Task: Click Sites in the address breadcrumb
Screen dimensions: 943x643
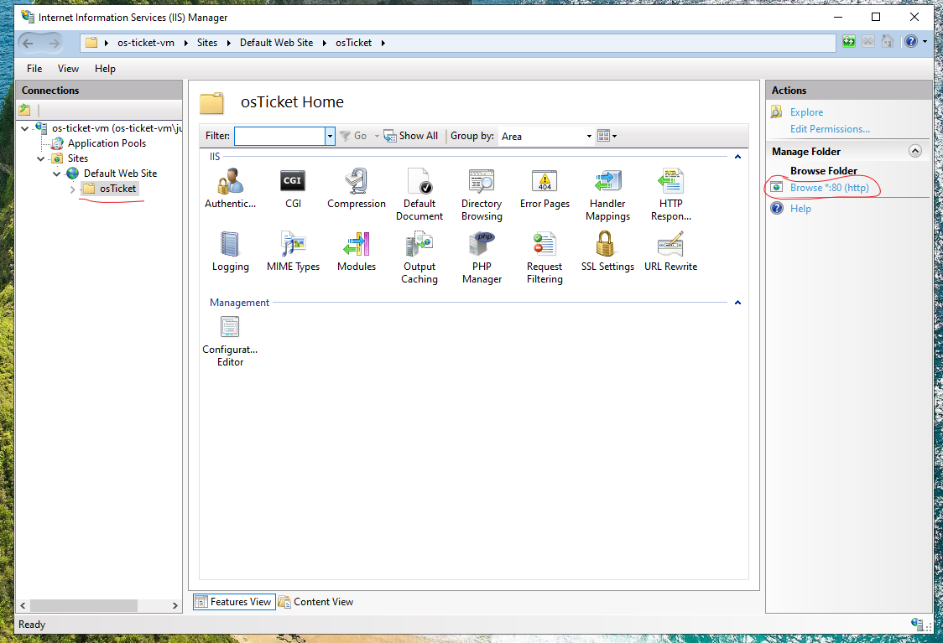Action: tap(207, 43)
